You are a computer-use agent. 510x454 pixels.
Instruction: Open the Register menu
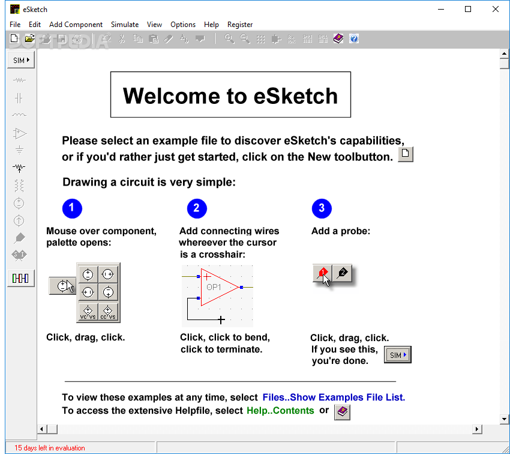coord(240,25)
